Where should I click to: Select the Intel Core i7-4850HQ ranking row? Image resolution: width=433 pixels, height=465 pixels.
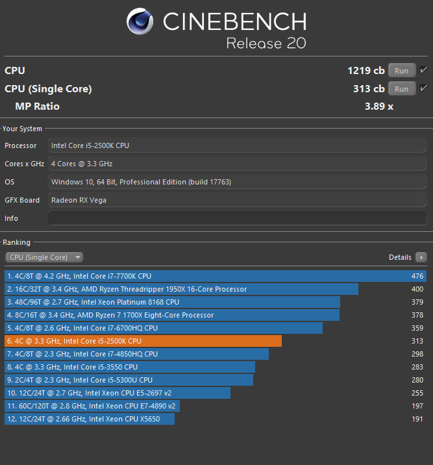(x=216, y=354)
